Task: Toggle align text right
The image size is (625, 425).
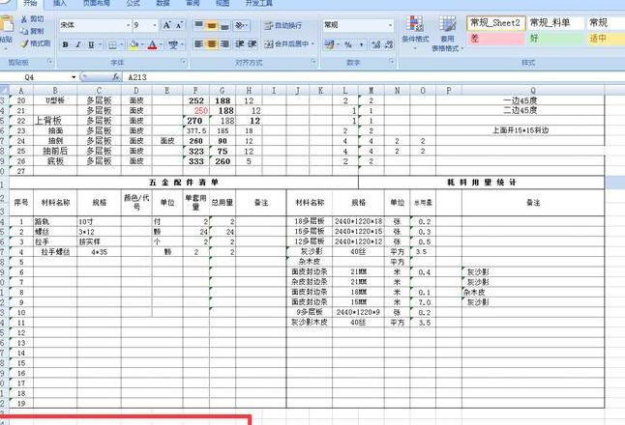Action: pyautogui.click(x=224, y=43)
